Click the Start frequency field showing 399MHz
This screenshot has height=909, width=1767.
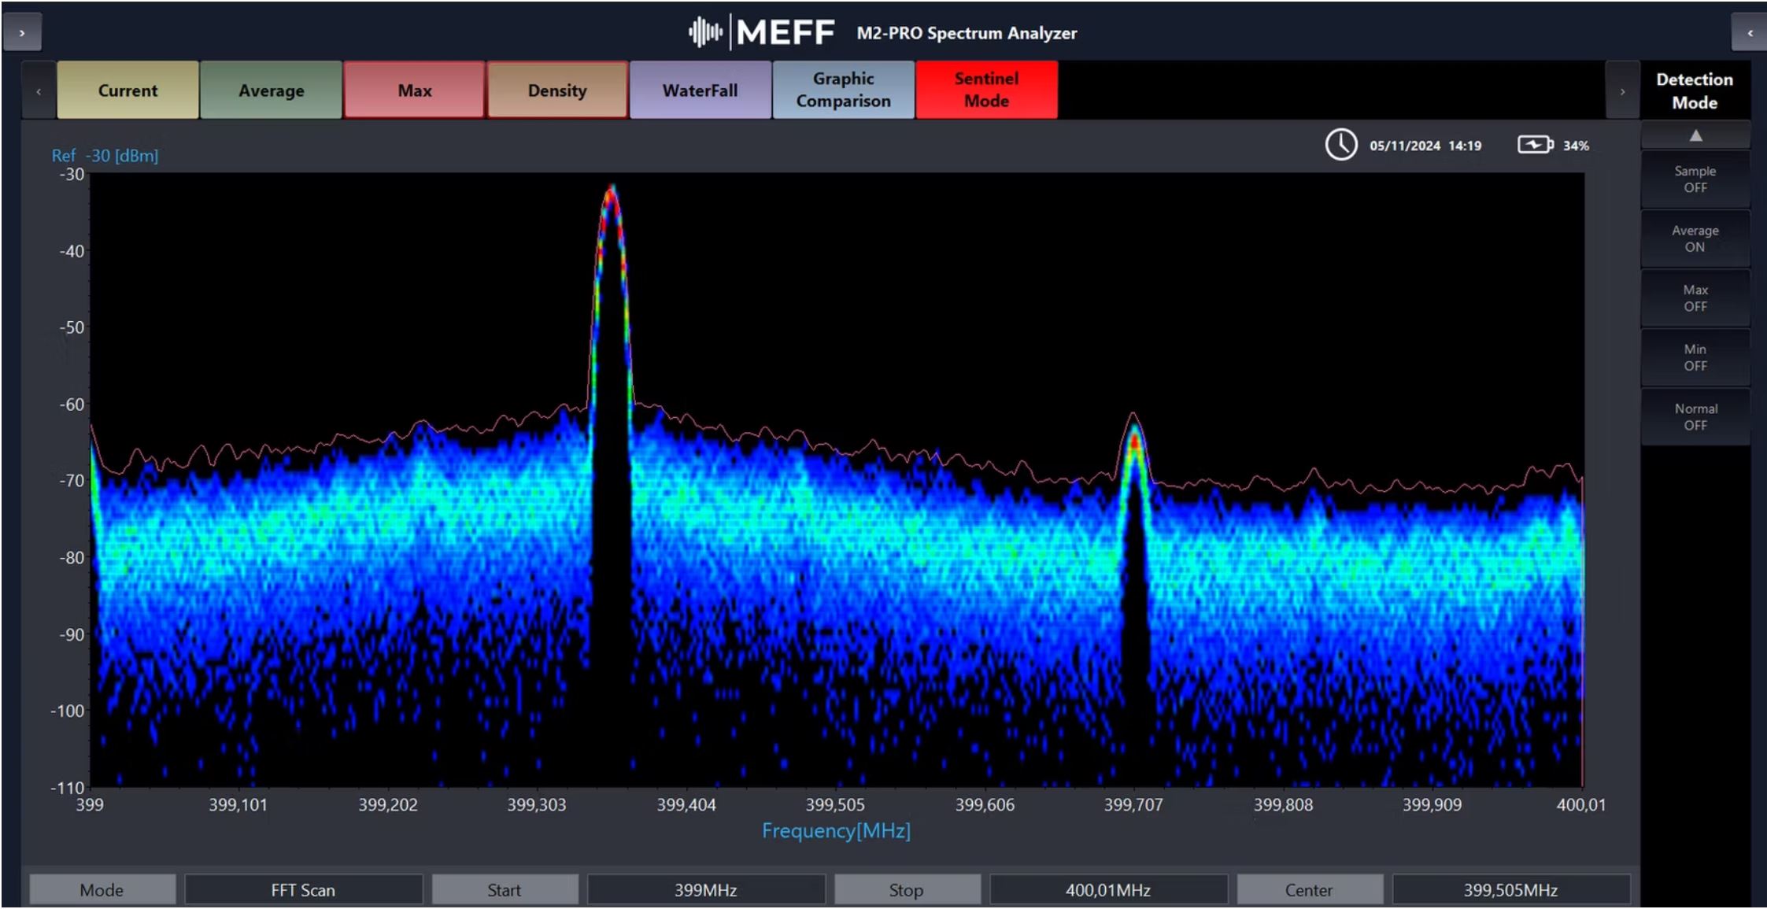pos(705,890)
